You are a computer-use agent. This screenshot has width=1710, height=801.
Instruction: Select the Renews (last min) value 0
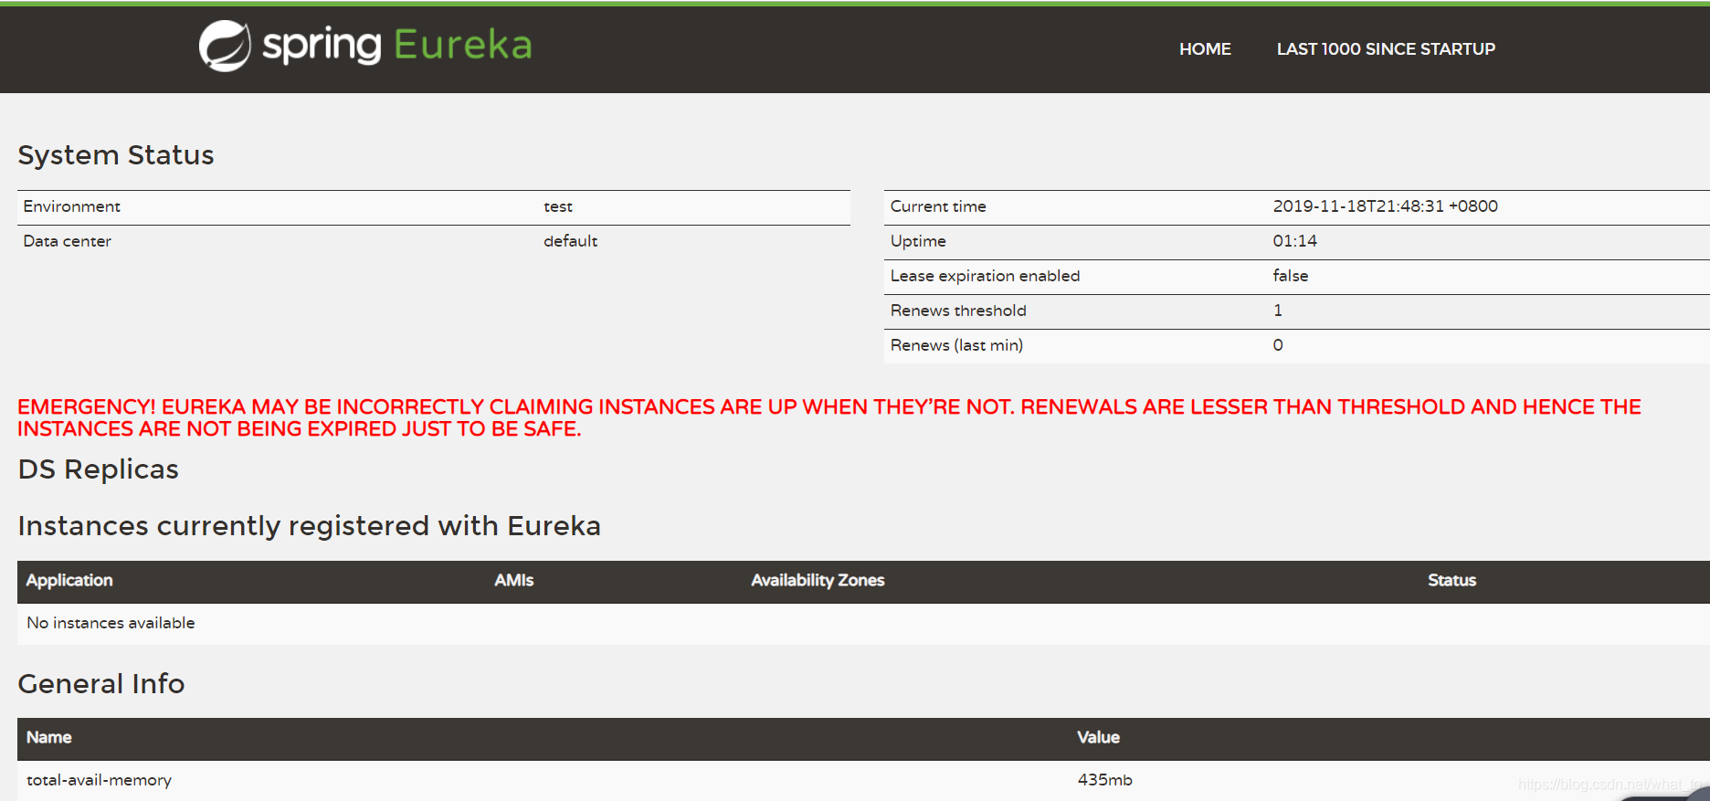click(x=1278, y=345)
